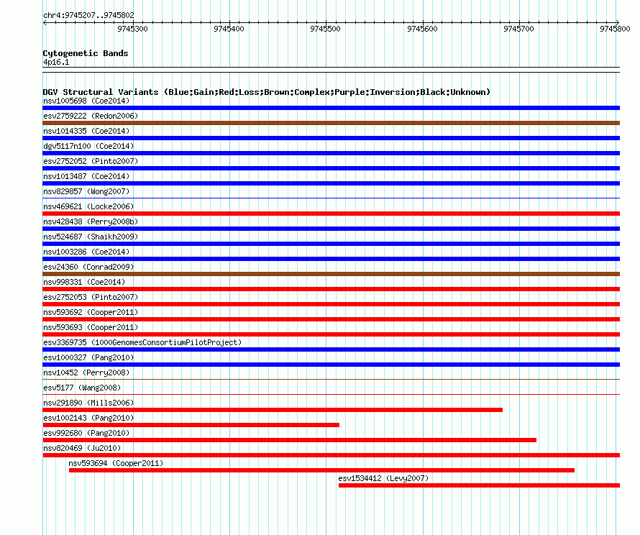This screenshot has width=640, height=535.
Task: Select the red bar of esv992680
Action: pyautogui.click(x=289, y=440)
